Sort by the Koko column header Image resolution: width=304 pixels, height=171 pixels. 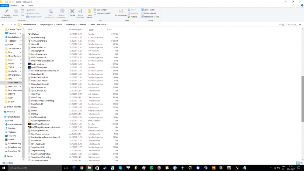pyautogui.click(x=113, y=30)
